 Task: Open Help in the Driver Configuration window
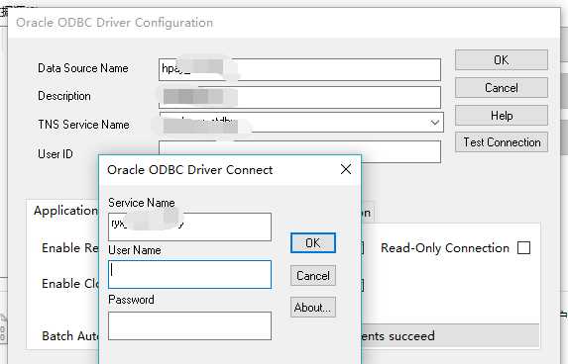pyautogui.click(x=502, y=116)
